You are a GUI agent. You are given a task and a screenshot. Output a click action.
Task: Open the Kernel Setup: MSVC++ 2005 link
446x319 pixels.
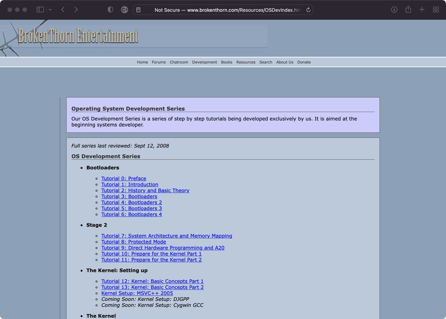[x=137, y=293]
